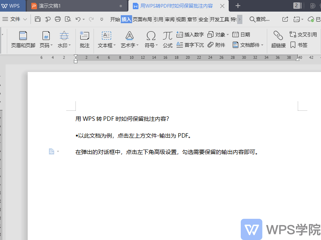The height and width of the screenshot is (240, 321).
Task: Click the Save icon in quick toolbar
Action: pyautogui.click(x=38, y=19)
